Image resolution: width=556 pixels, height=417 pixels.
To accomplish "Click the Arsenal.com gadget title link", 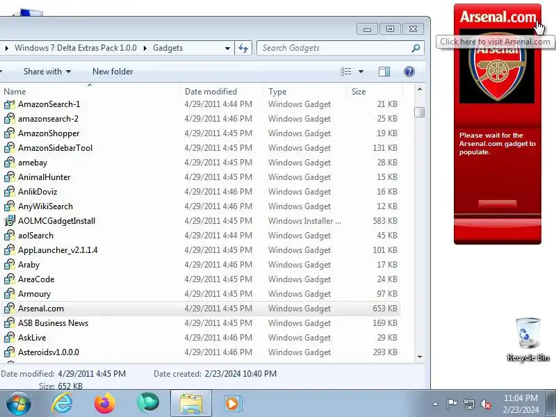I will (x=498, y=17).
